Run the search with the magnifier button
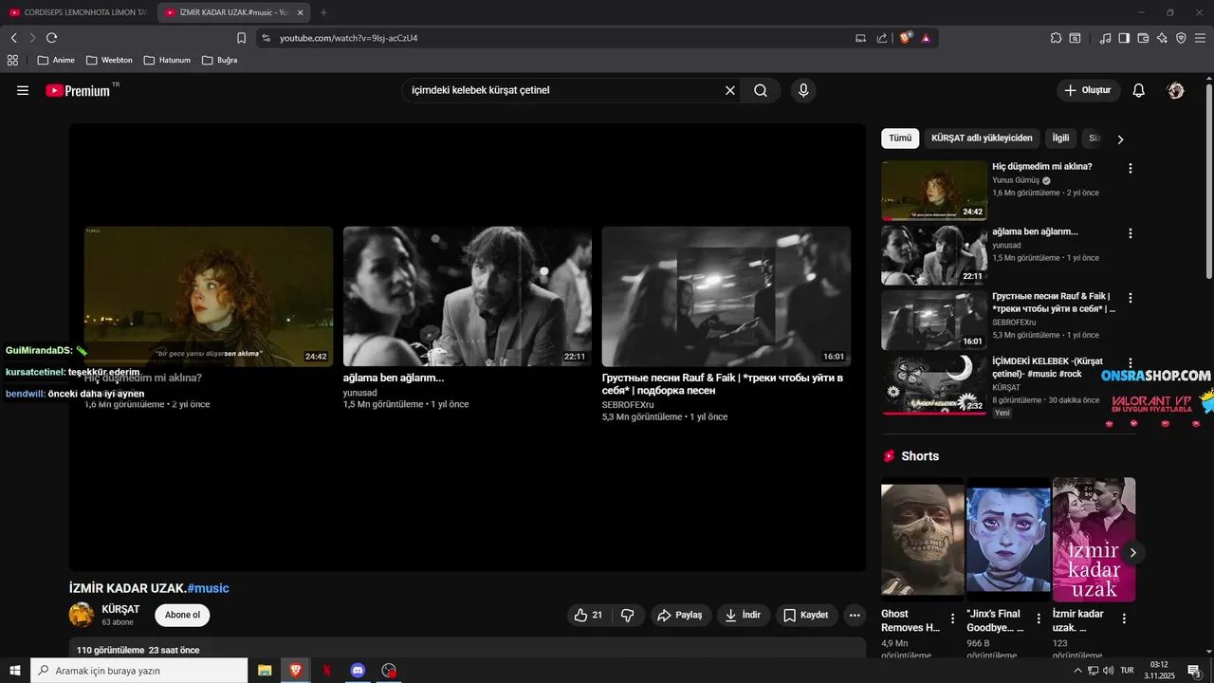Viewport: 1214px width, 683px height. (x=761, y=90)
